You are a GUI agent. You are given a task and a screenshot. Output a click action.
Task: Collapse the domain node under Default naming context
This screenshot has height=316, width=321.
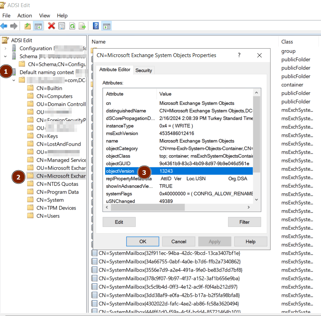(14, 80)
